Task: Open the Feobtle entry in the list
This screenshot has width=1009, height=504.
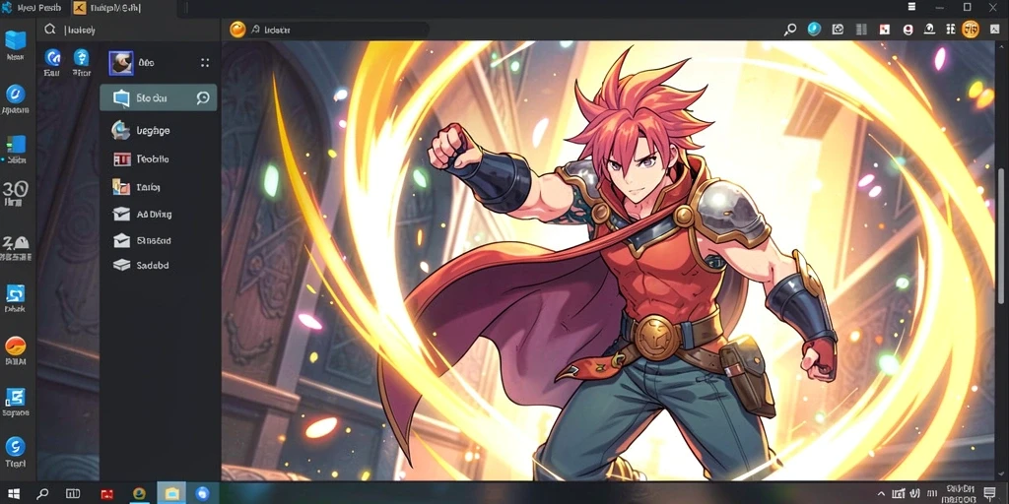Action: tap(159, 158)
